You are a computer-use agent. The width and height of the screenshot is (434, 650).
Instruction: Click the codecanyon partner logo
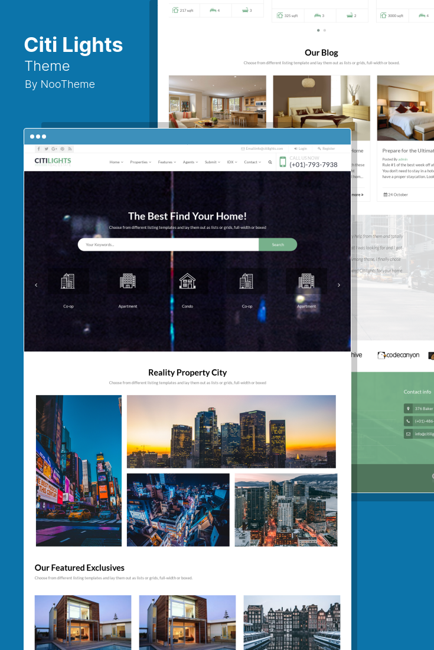point(399,355)
